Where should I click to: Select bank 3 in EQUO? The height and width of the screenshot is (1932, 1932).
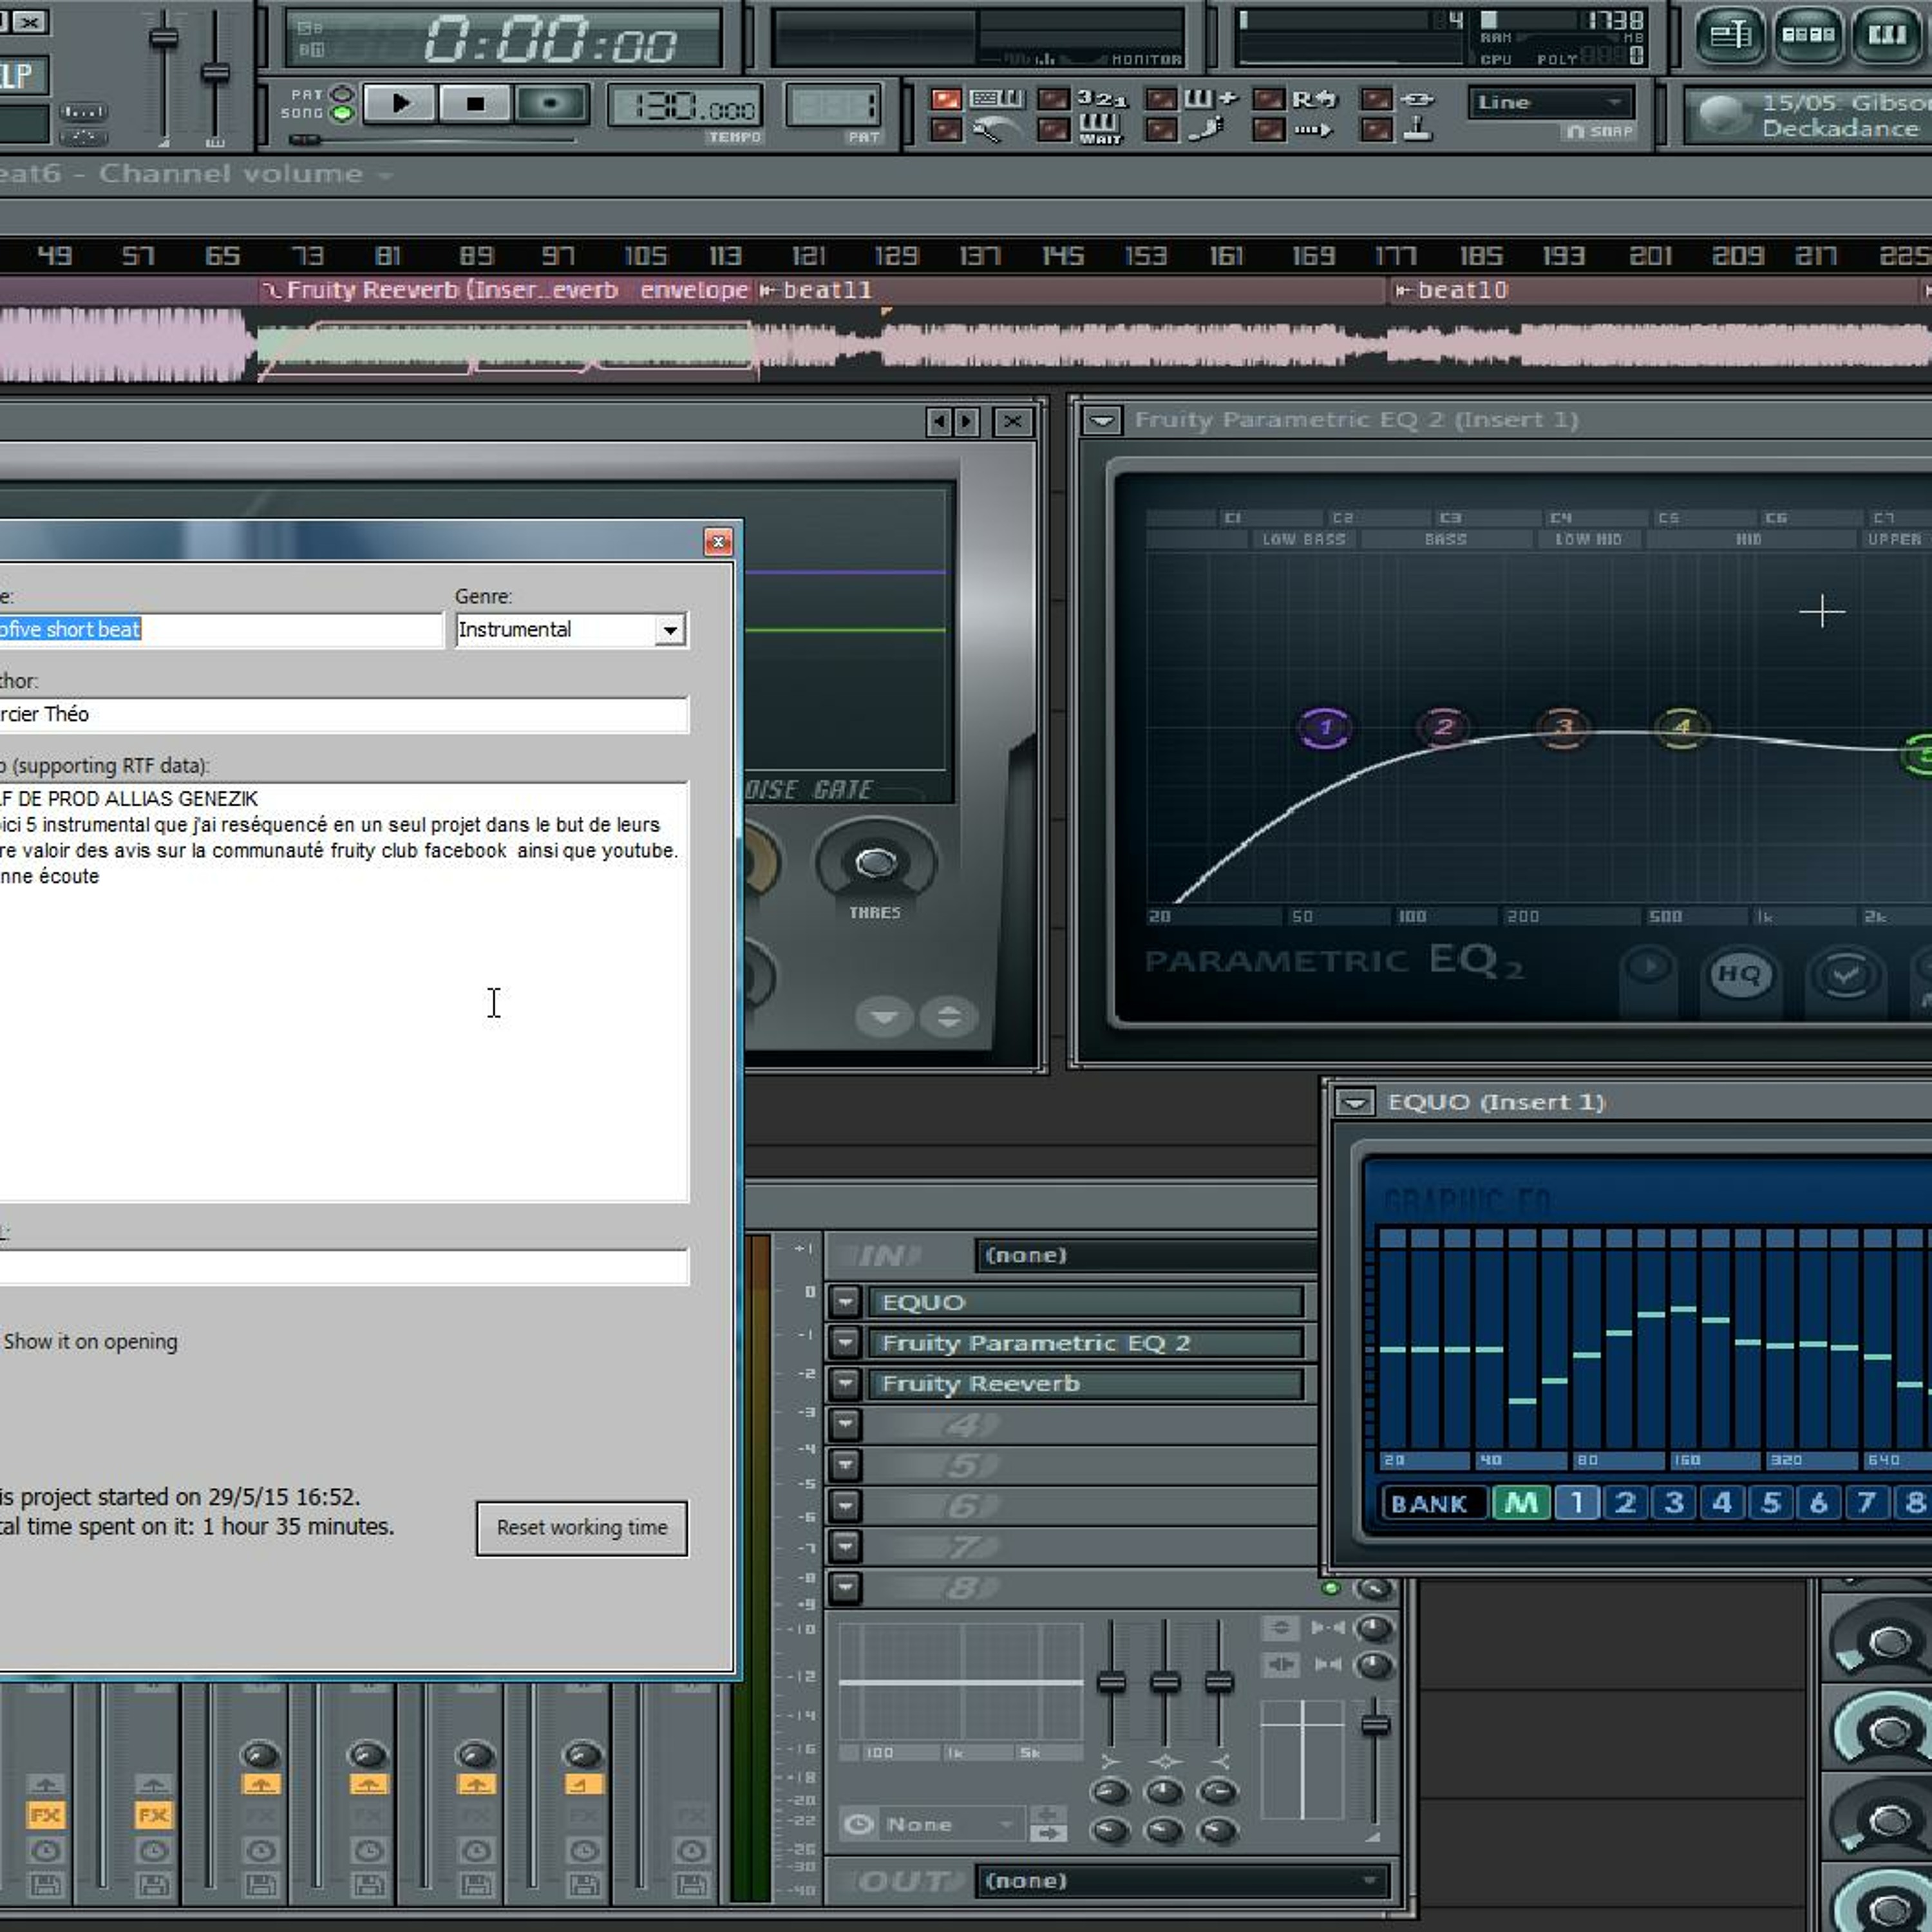1674,1502
